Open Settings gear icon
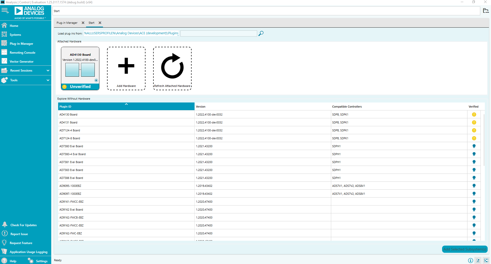The width and height of the screenshot is (491, 264). [31, 261]
